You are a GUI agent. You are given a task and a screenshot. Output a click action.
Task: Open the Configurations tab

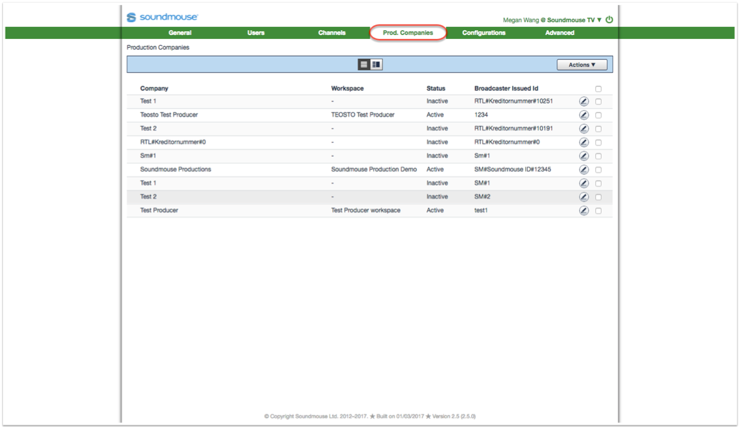pyautogui.click(x=484, y=33)
